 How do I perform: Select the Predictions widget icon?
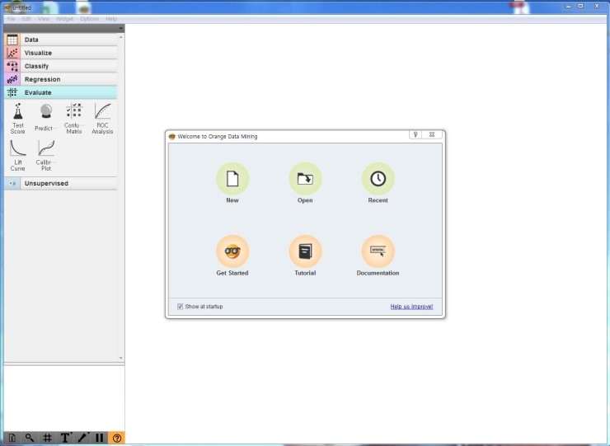pos(46,111)
